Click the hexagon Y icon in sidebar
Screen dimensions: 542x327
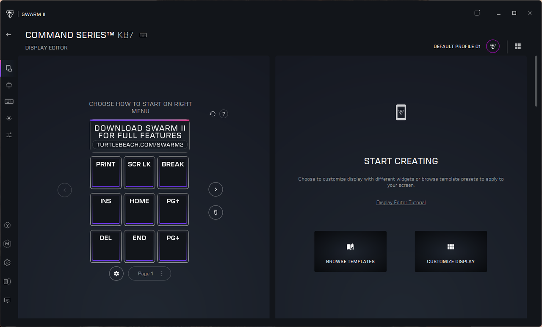[x=7, y=225]
